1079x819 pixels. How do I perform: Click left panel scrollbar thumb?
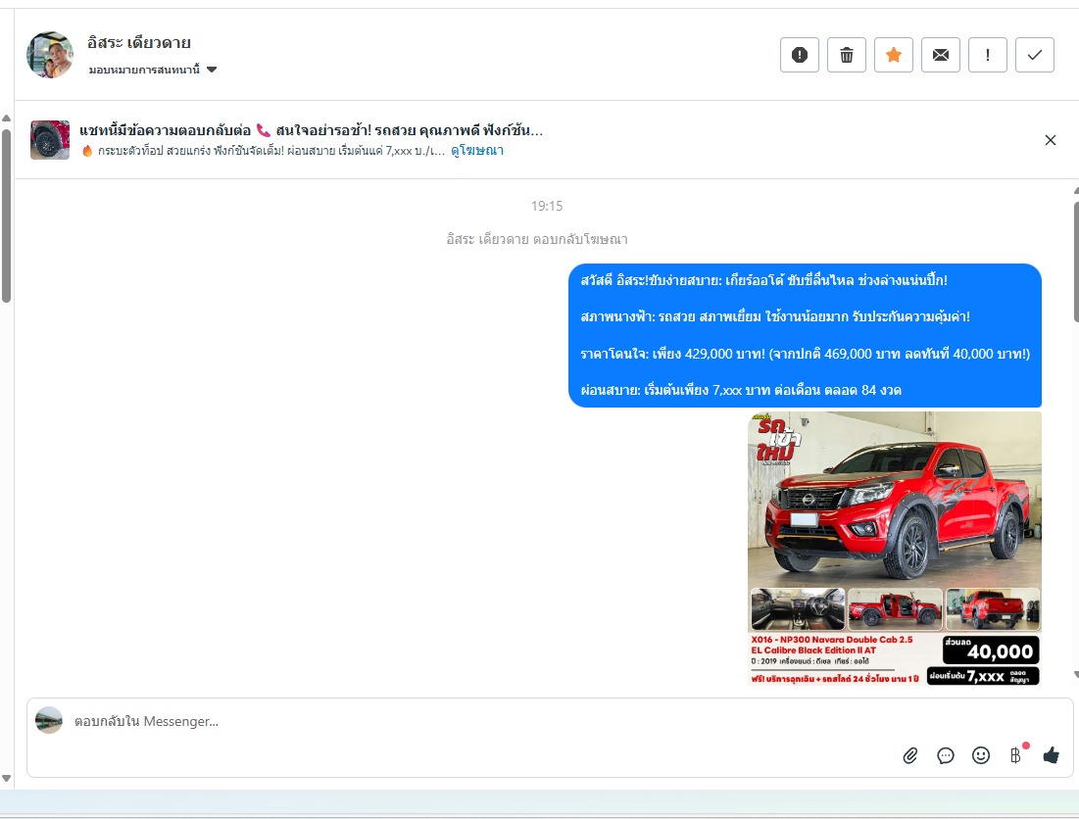click(6, 216)
